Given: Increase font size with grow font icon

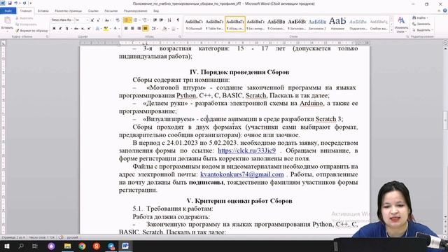Looking at the screenshot, I should click(x=92, y=20).
